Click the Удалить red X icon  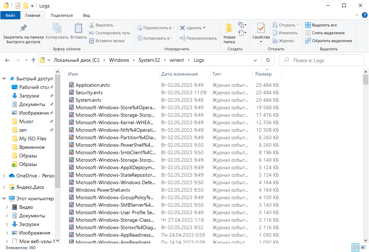tap(183, 28)
